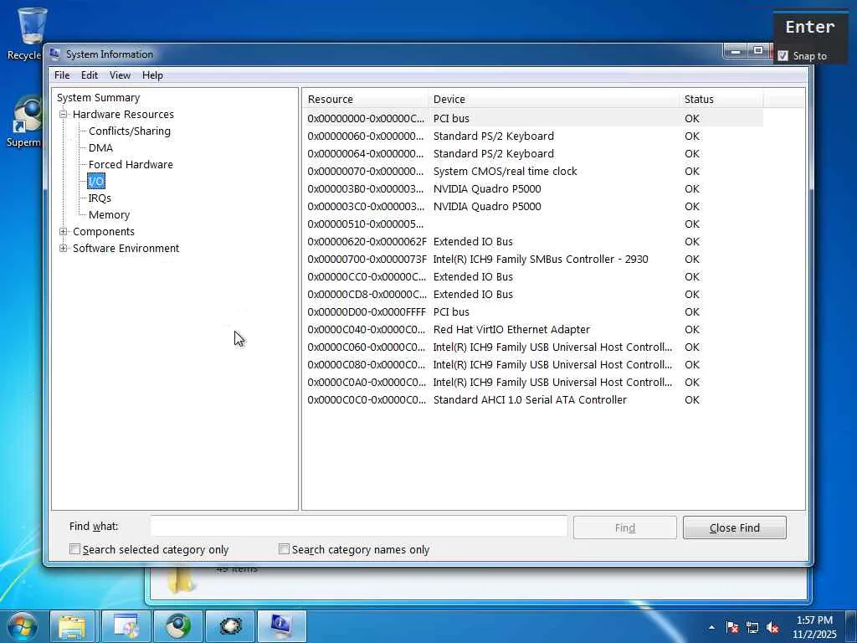Open the Help menu
This screenshot has width=857, height=643.
coord(152,75)
